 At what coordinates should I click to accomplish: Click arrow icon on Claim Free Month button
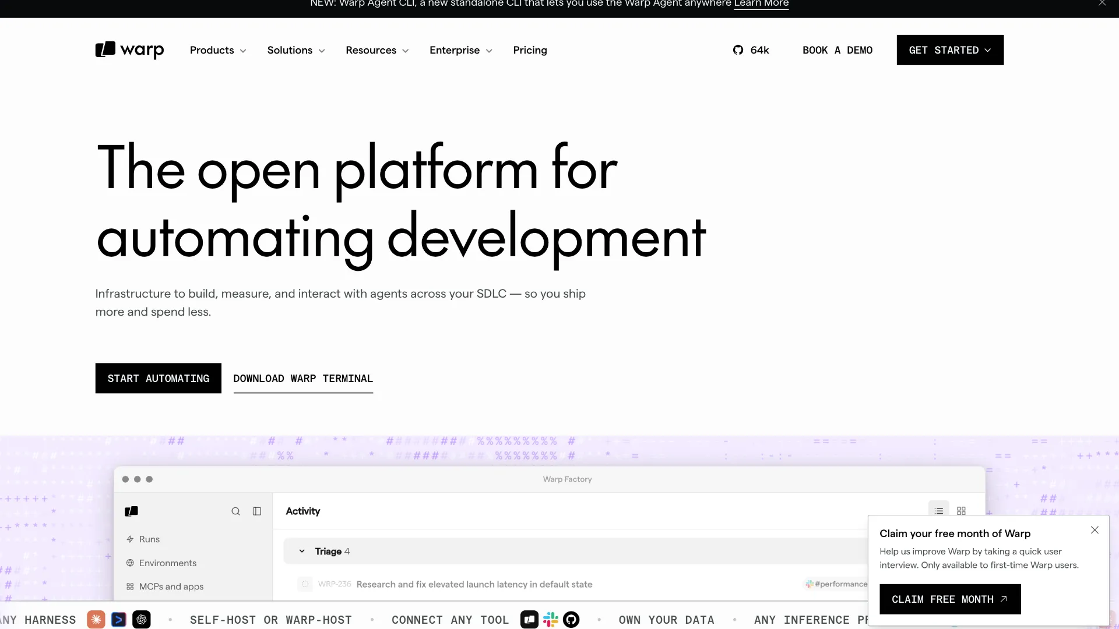point(1004,599)
